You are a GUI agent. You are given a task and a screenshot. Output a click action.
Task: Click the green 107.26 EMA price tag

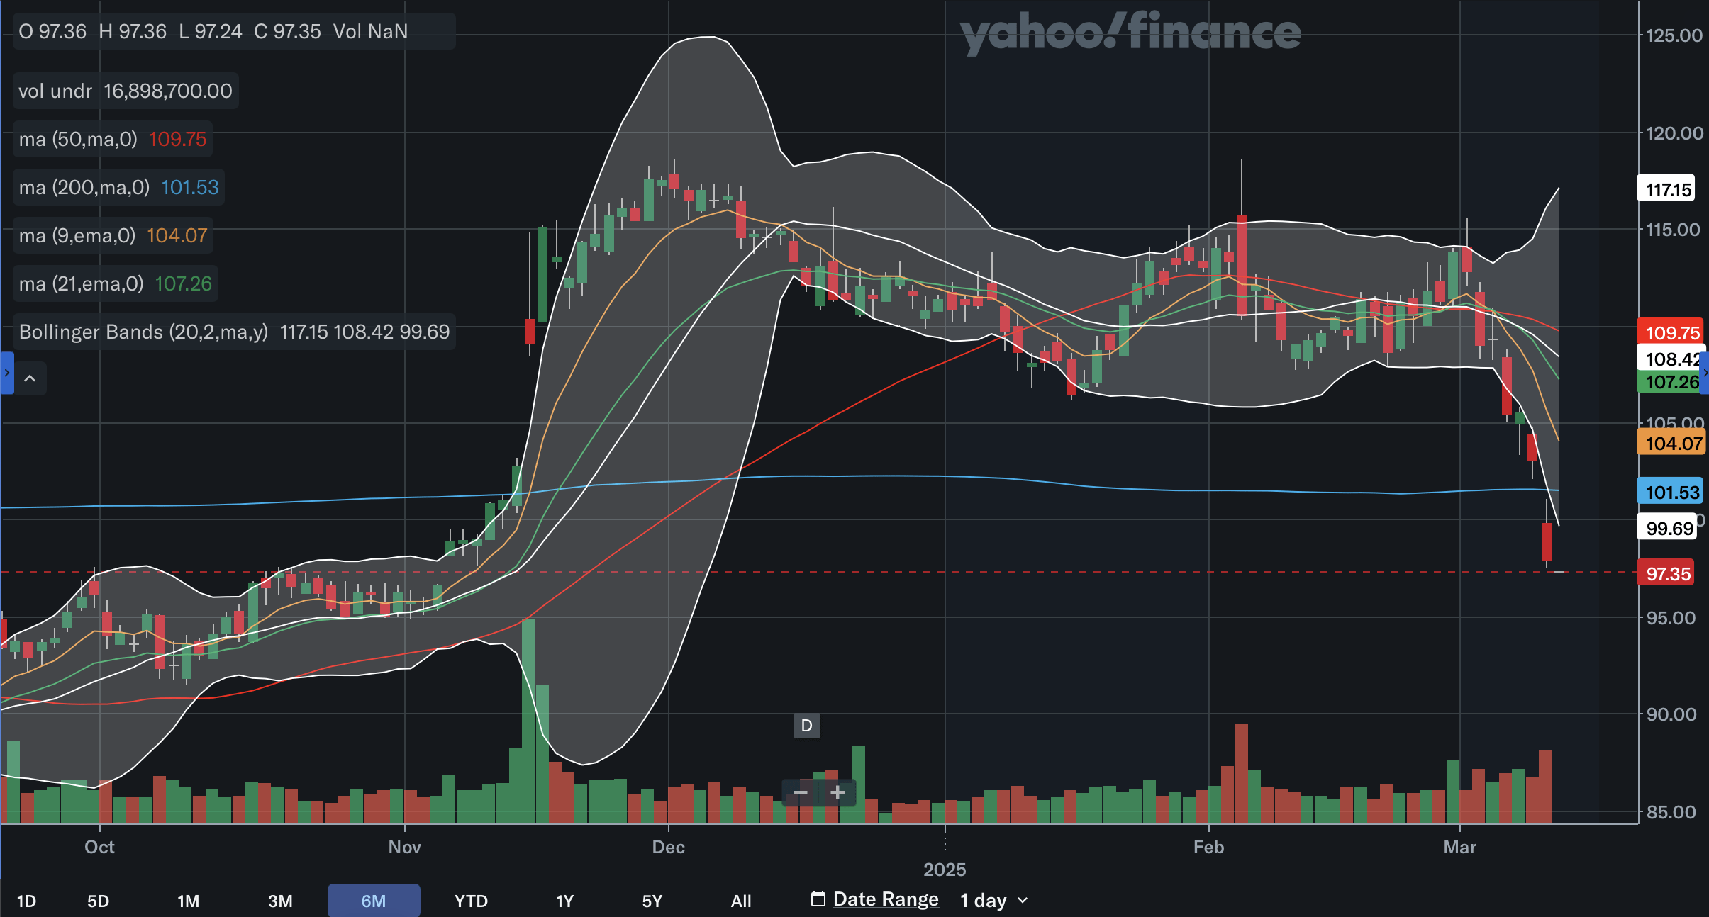coord(1669,382)
